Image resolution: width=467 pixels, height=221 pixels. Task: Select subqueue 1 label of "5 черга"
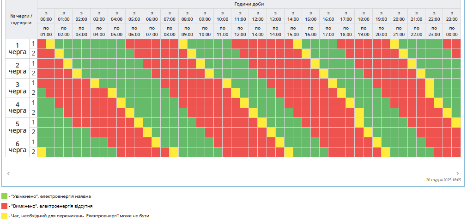[33, 122]
